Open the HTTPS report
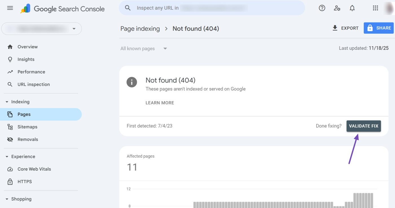 point(25,182)
